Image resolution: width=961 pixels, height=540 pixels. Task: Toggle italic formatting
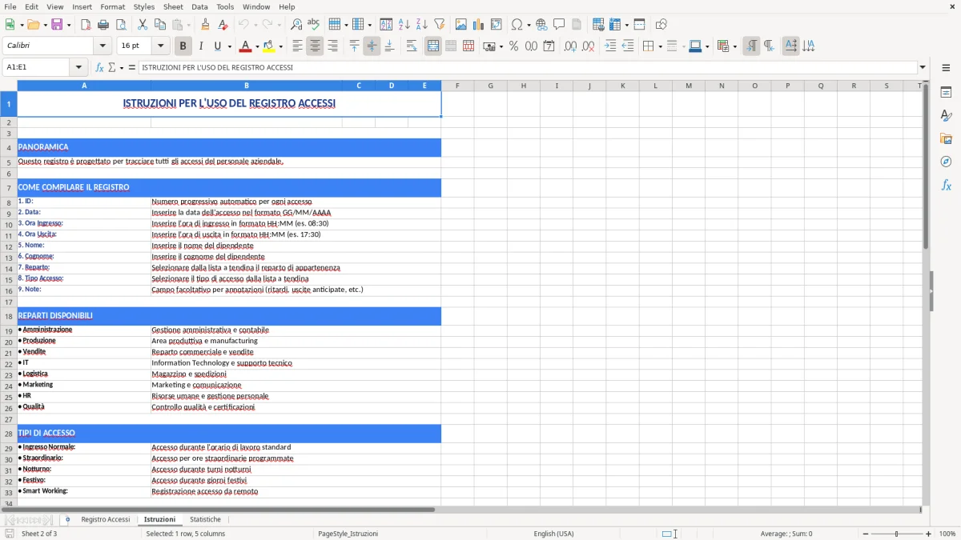tap(200, 46)
